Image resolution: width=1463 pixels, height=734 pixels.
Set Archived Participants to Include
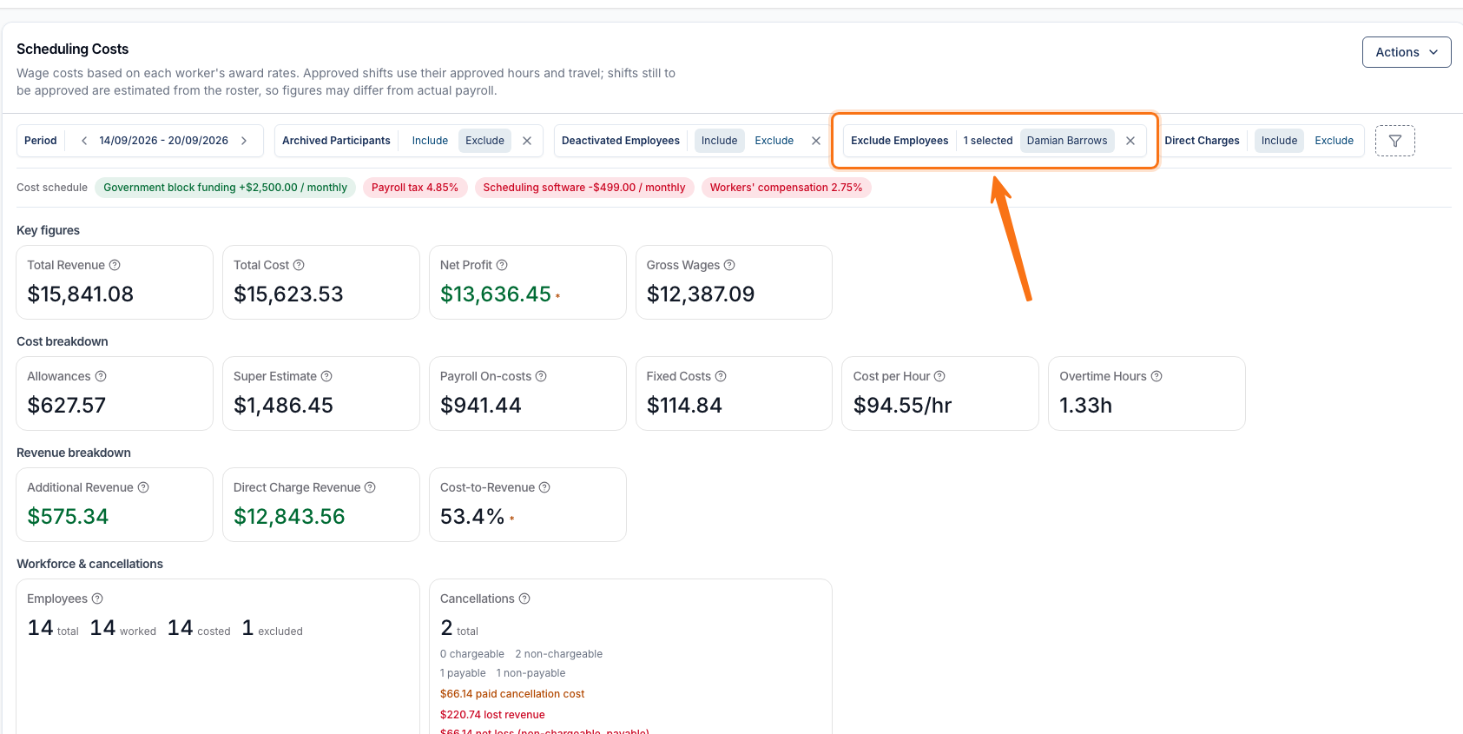coord(430,141)
